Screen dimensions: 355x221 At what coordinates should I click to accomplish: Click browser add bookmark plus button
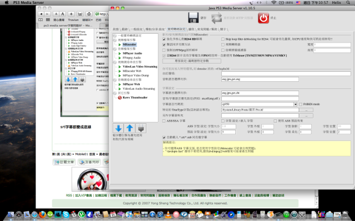71,14
